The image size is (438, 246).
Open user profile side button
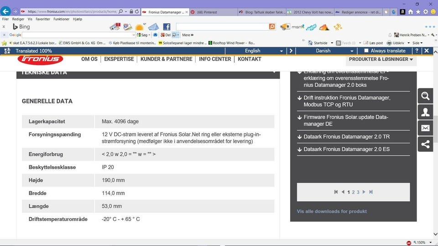pyautogui.click(x=425, y=112)
